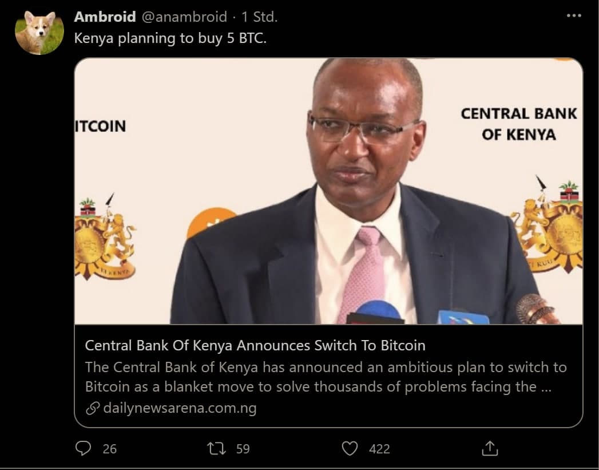Click the link chain icon beside dailynewsarena.com.ng
This screenshot has width=599, height=470.
pyautogui.click(x=93, y=408)
